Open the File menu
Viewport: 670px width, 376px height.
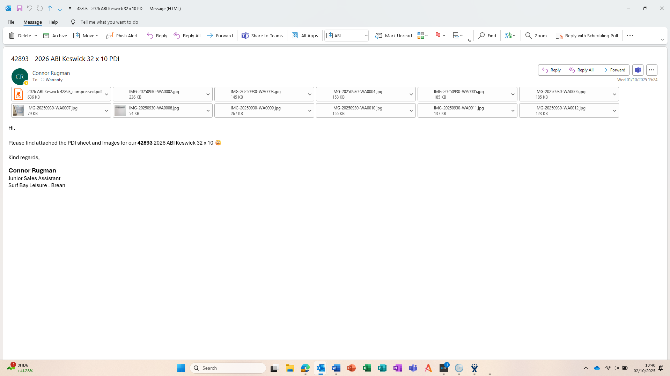(11, 22)
